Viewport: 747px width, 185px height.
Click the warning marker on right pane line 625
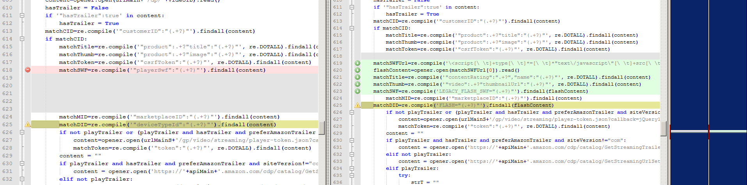point(357,105)
